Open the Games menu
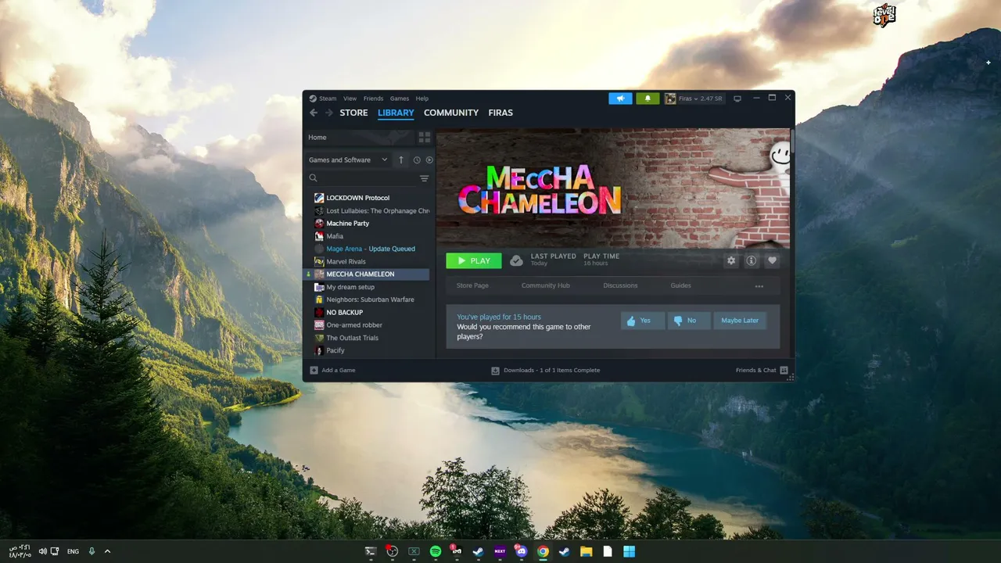This screenshot has width=1001, height=563. 400,99
